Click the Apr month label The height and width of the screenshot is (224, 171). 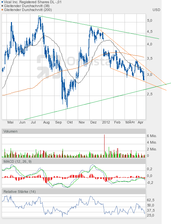140,123
